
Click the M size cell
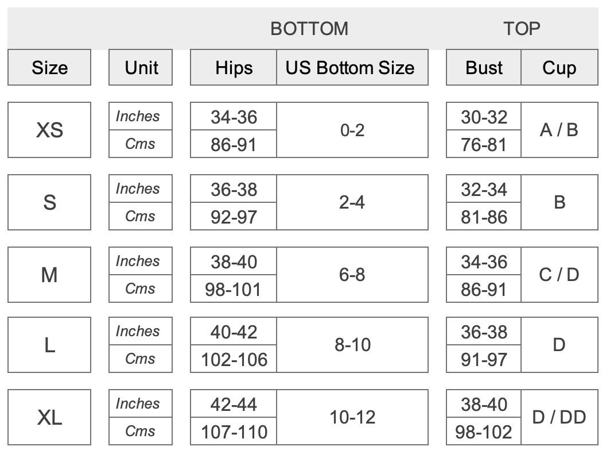[49, 275]
